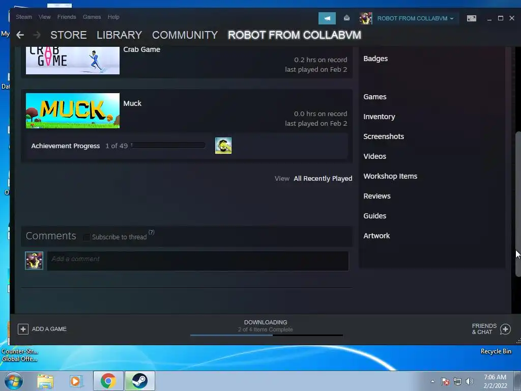
Task: Switch to Big Picture mode icon
Action: tap(472, 18)
